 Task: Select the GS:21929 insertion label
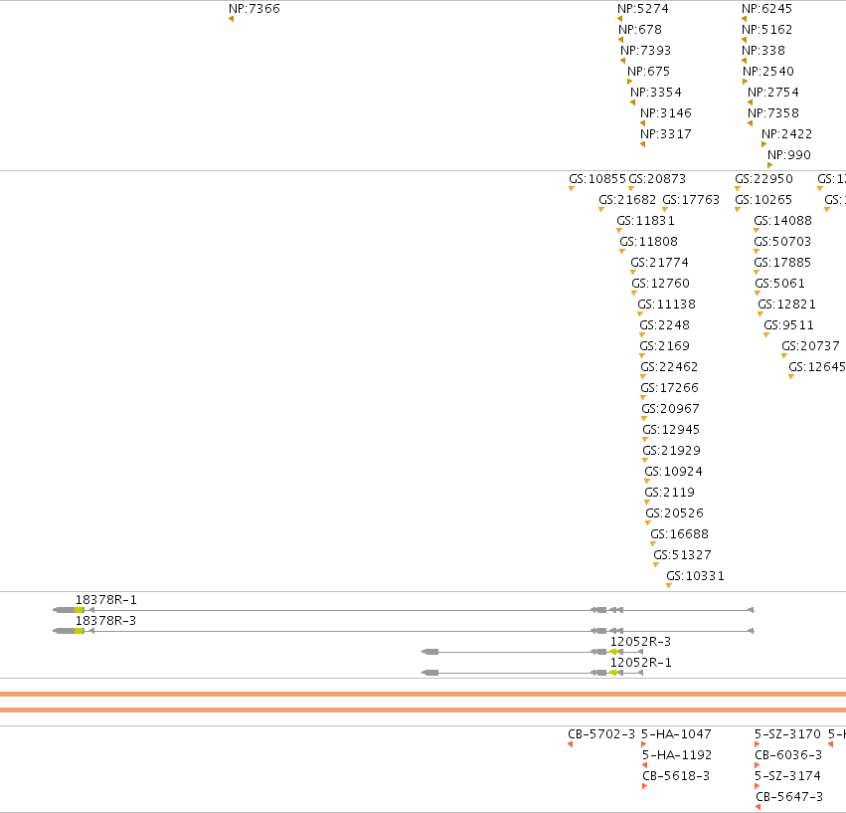click(x=671, y=451)
